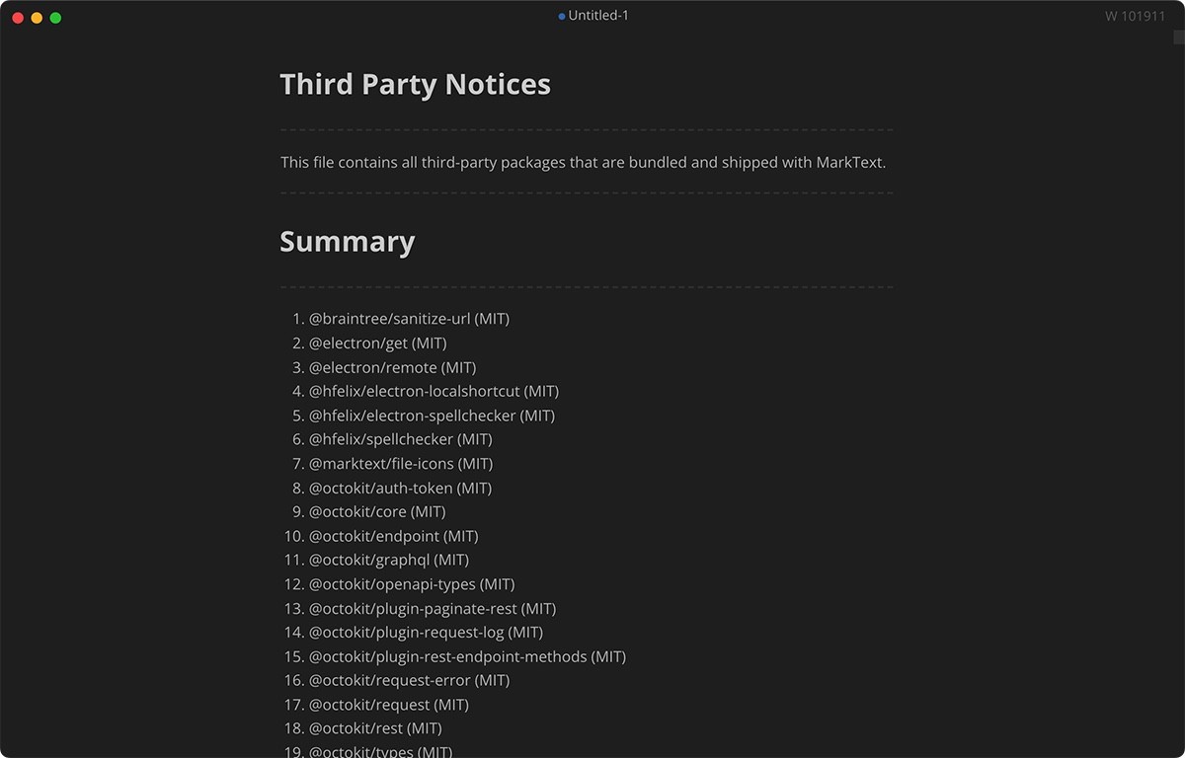Image resolution: width=1185 pixels, height=758 pixels.
Task: Place cursor in the bundled packages description paragraph
Action: point(583,162)
